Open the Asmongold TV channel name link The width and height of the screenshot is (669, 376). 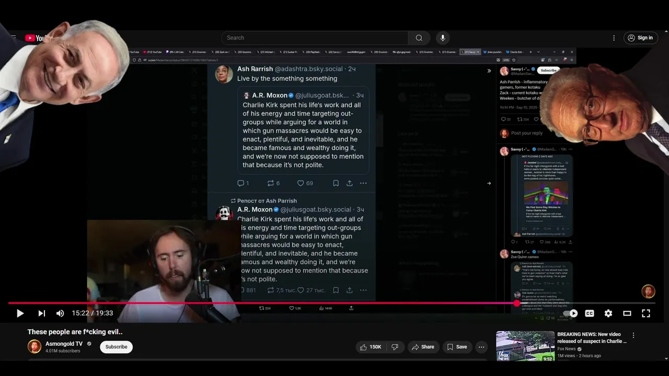tap(64, 344)
